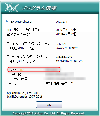Click the プログラム情報 dialog title
This screenshot has height=116, width=100.
coord(39,8)
